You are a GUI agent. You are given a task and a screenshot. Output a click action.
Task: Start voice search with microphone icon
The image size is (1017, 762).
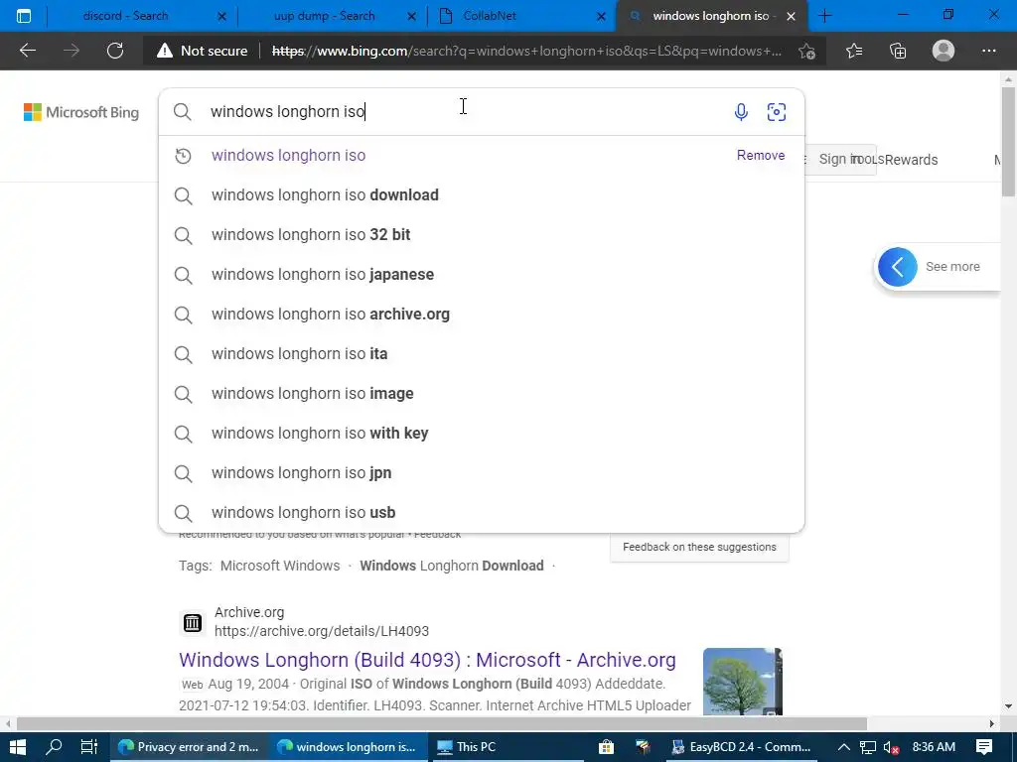741,112
